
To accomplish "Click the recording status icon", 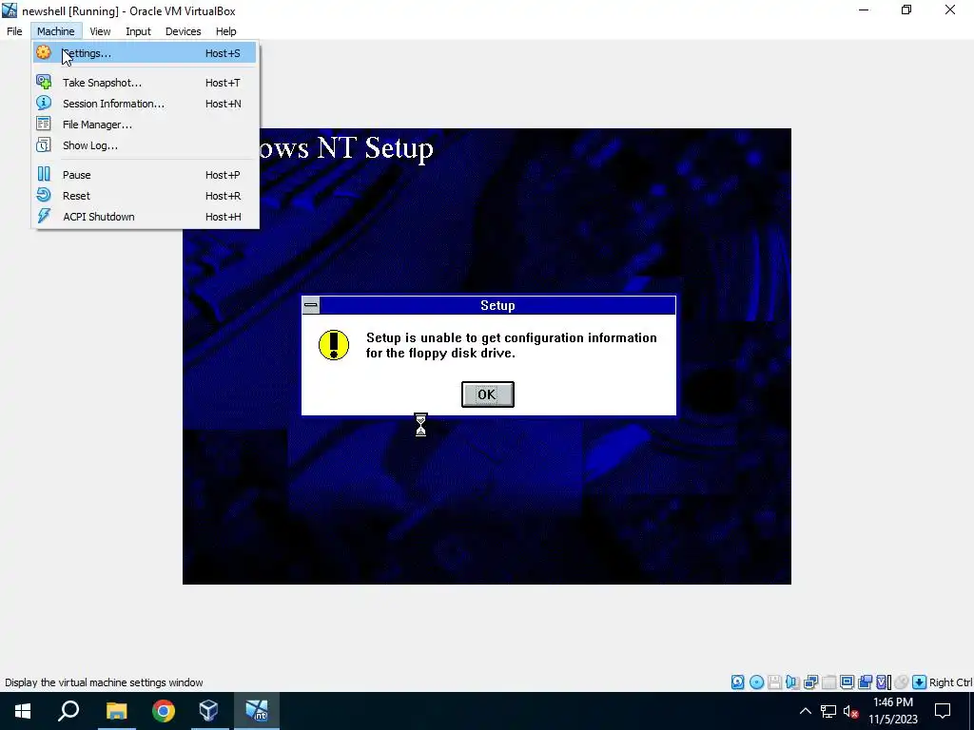I will tap(865, 682).
